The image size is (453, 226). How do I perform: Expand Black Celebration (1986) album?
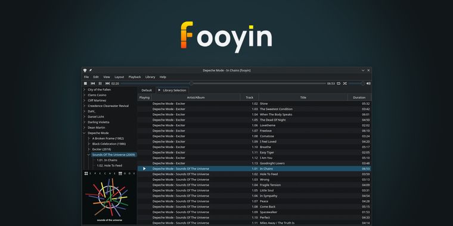coord(89,144)
